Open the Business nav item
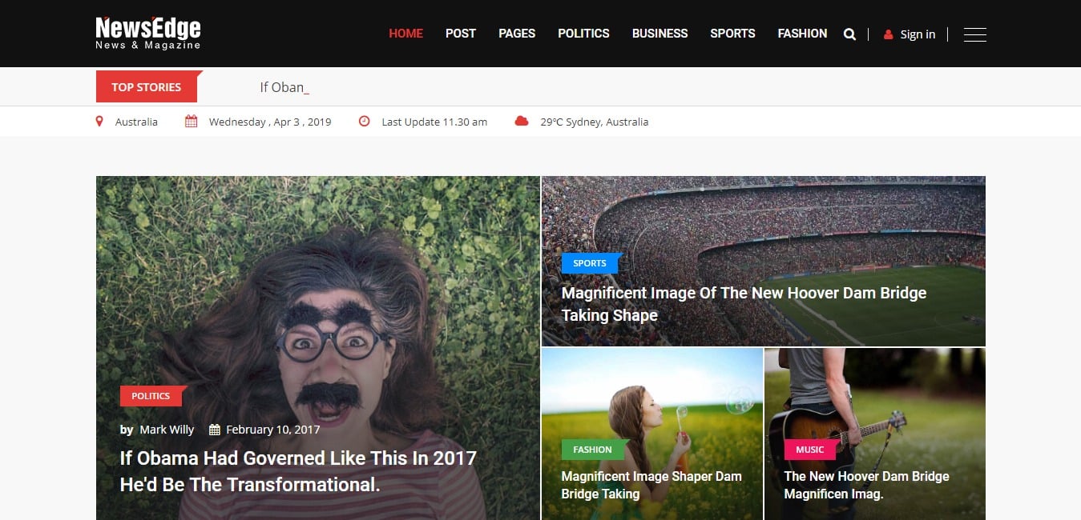The width and height of the screenshot is (1081, 520). coord(659,34)
